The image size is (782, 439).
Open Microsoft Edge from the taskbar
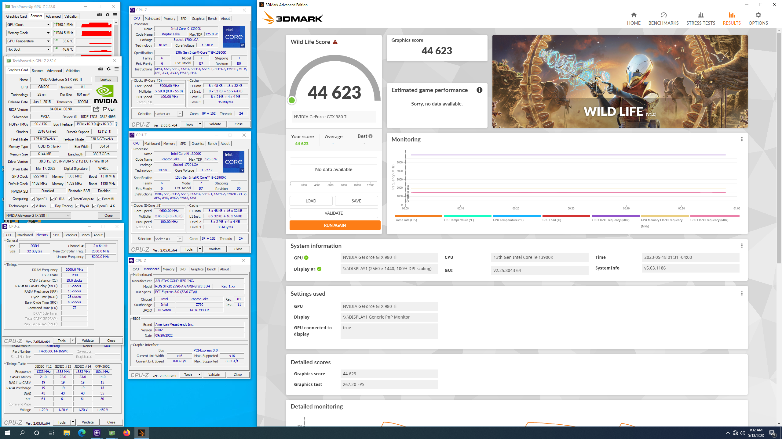[x=82, y=433]
